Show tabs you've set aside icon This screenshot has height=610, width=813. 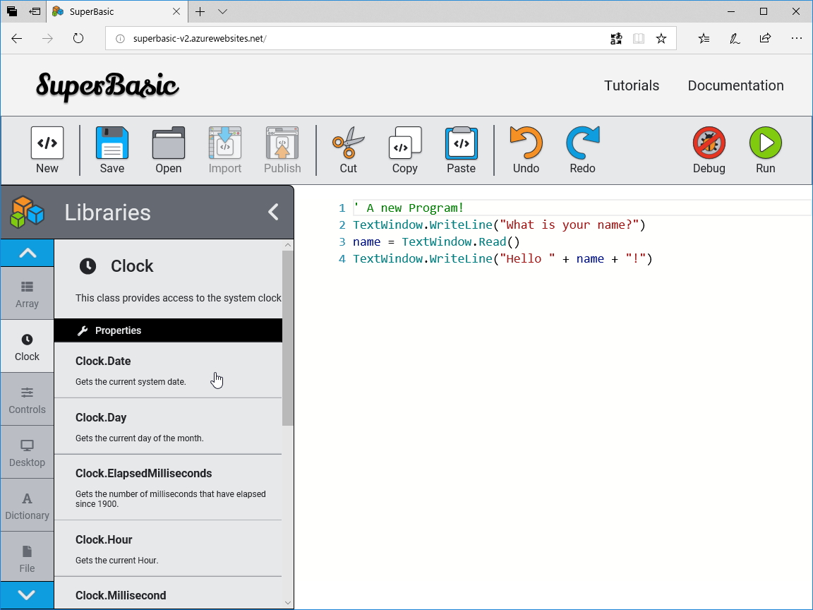(x=11, y=11)
